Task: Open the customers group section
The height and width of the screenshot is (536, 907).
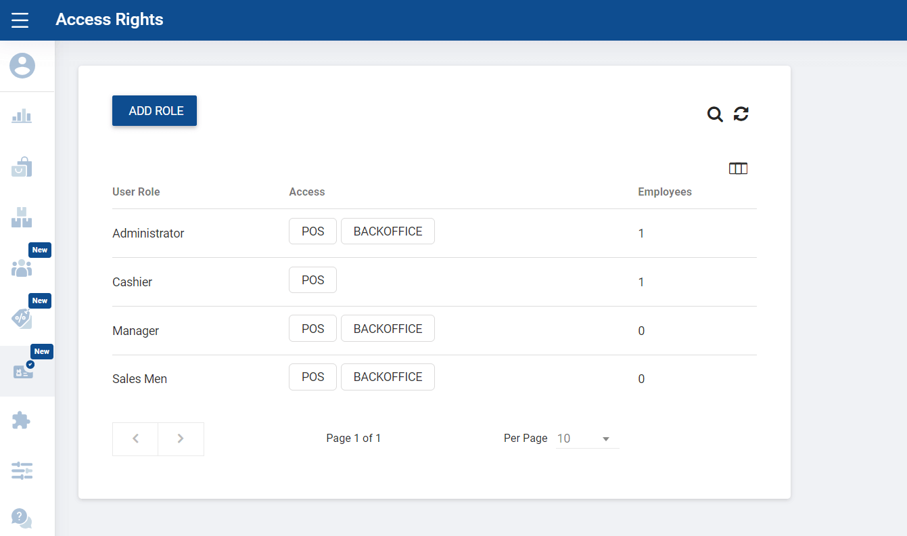Action: (22, 268)
